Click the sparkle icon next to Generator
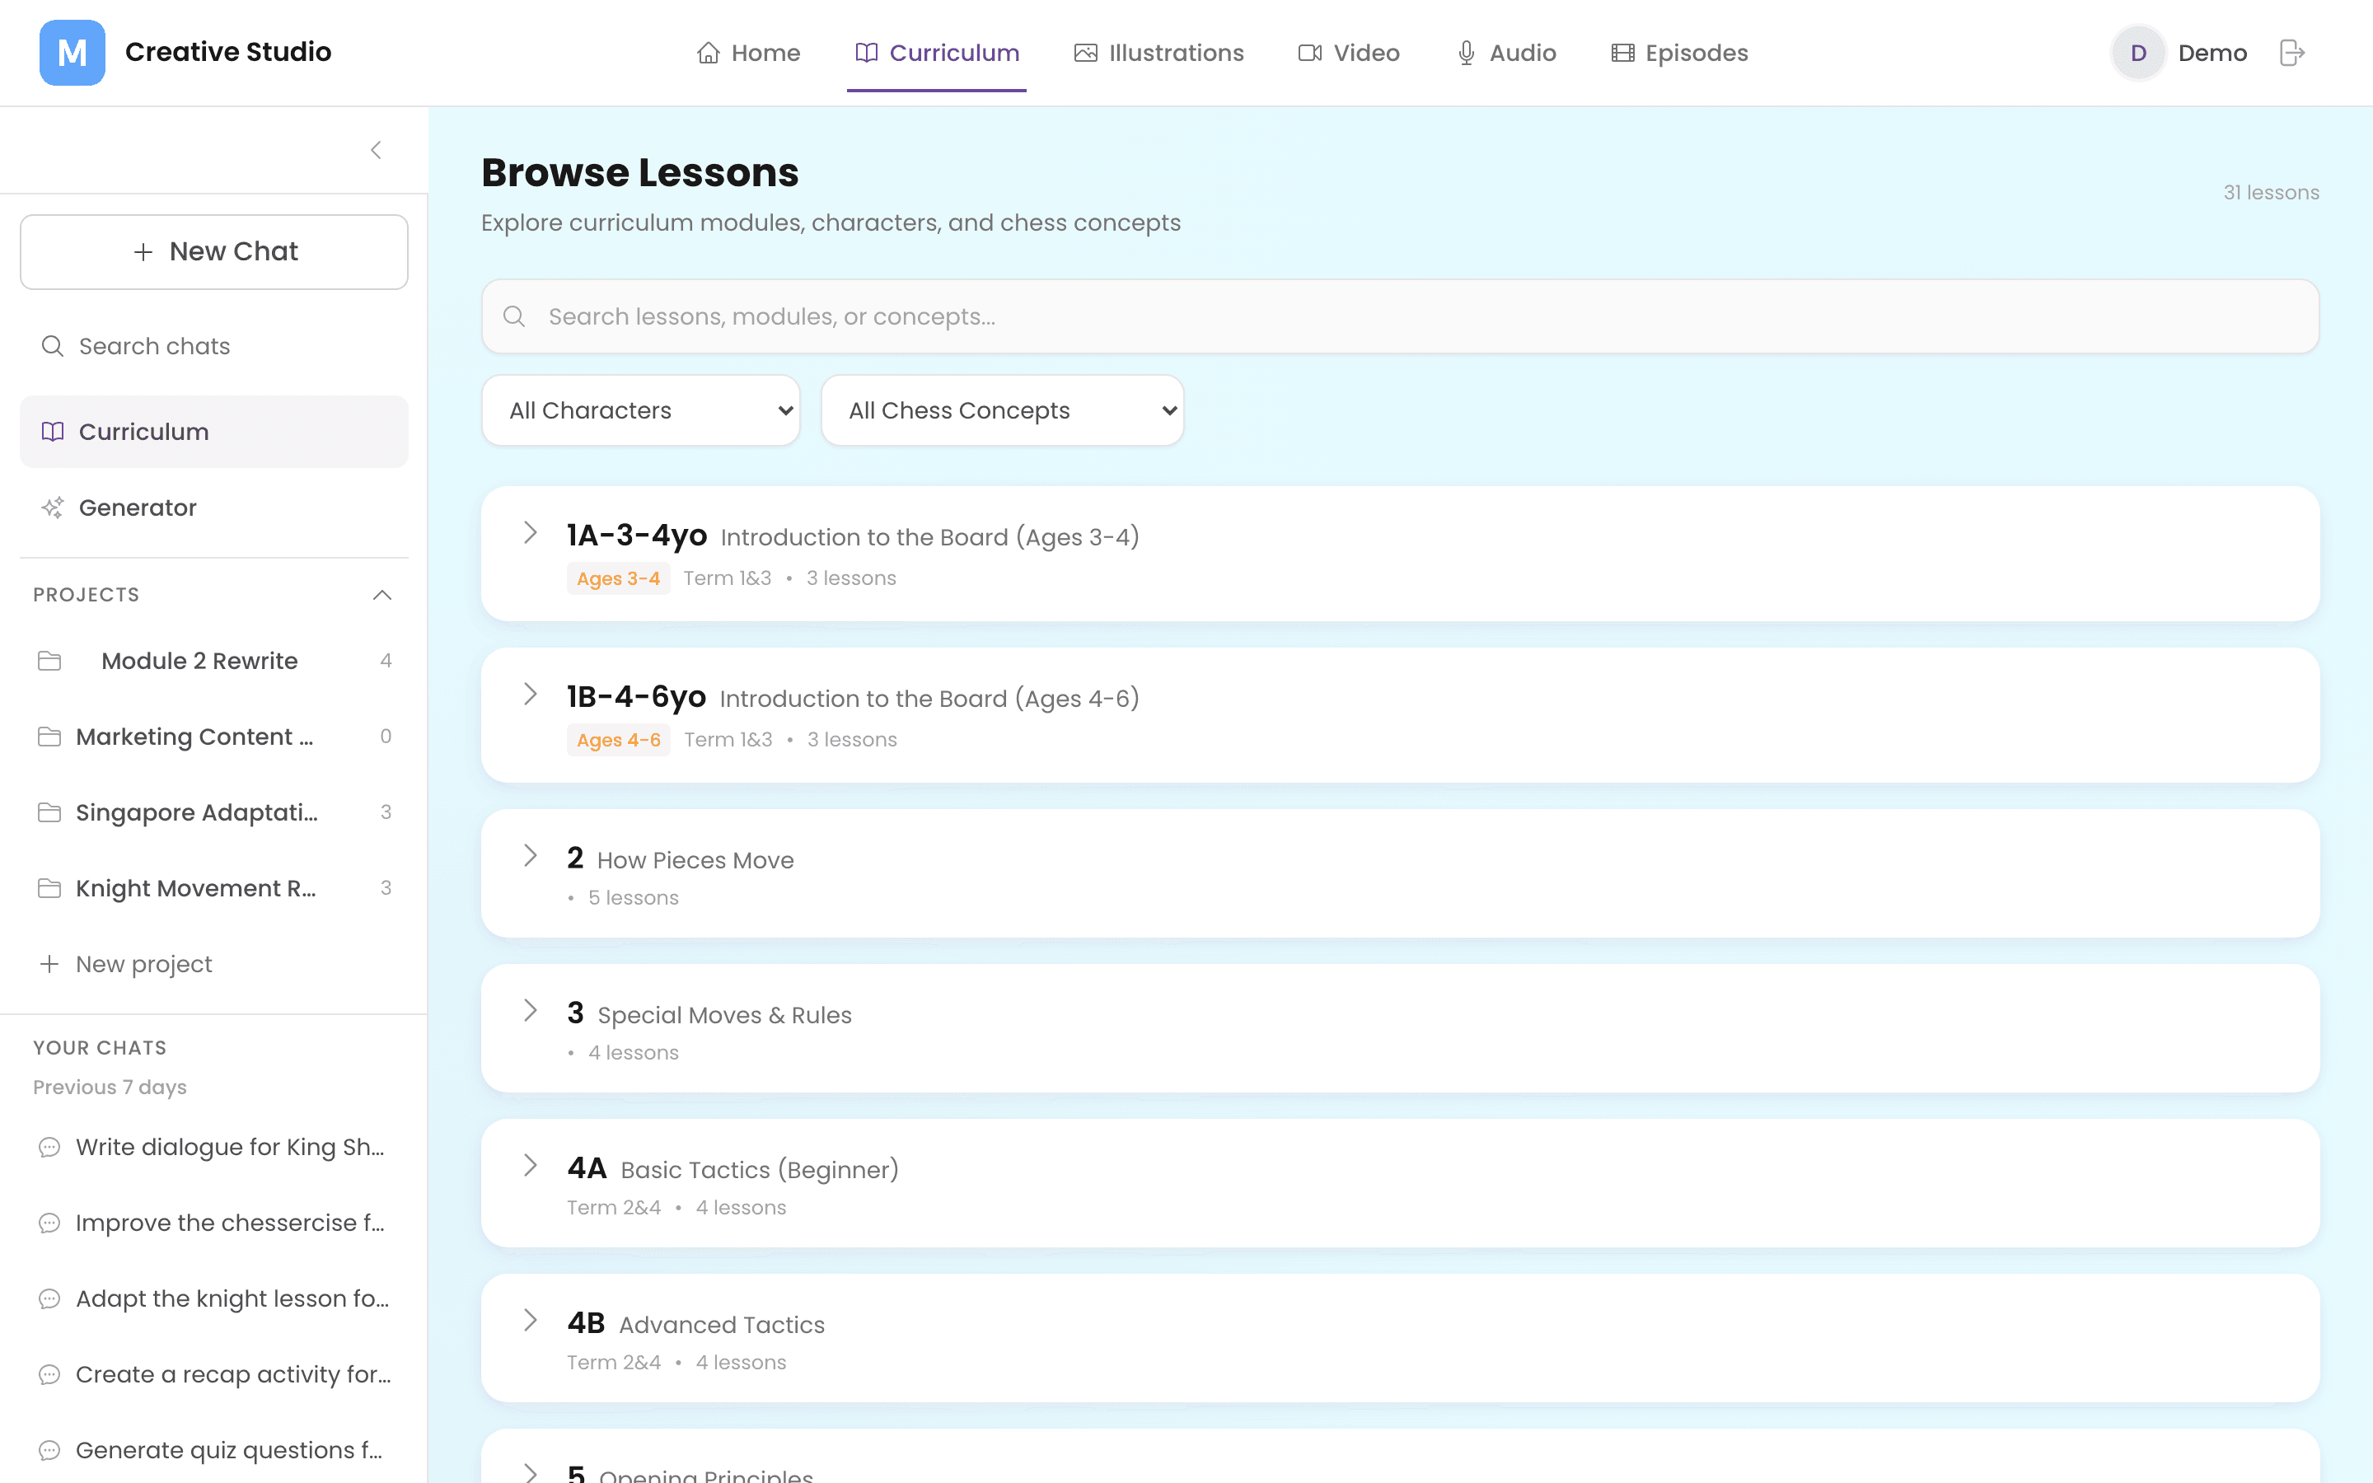2373x1483 pixels. click(x=53, y=508)
